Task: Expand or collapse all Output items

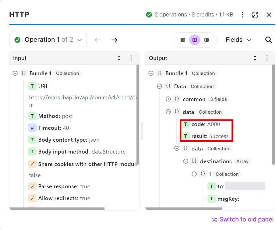Action: point(255,58)
